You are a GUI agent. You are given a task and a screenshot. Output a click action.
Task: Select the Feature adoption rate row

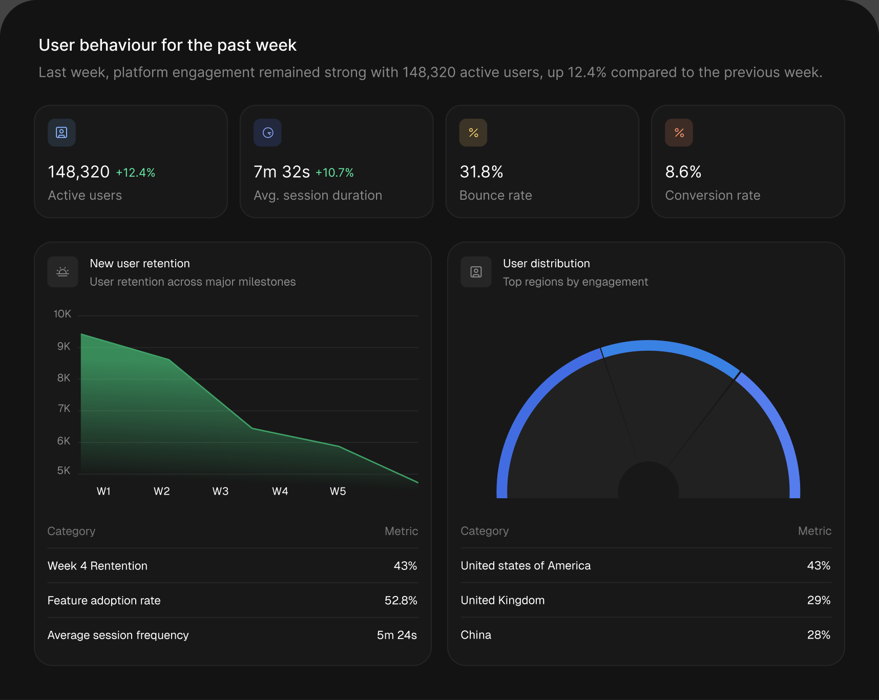pos(233,600)
